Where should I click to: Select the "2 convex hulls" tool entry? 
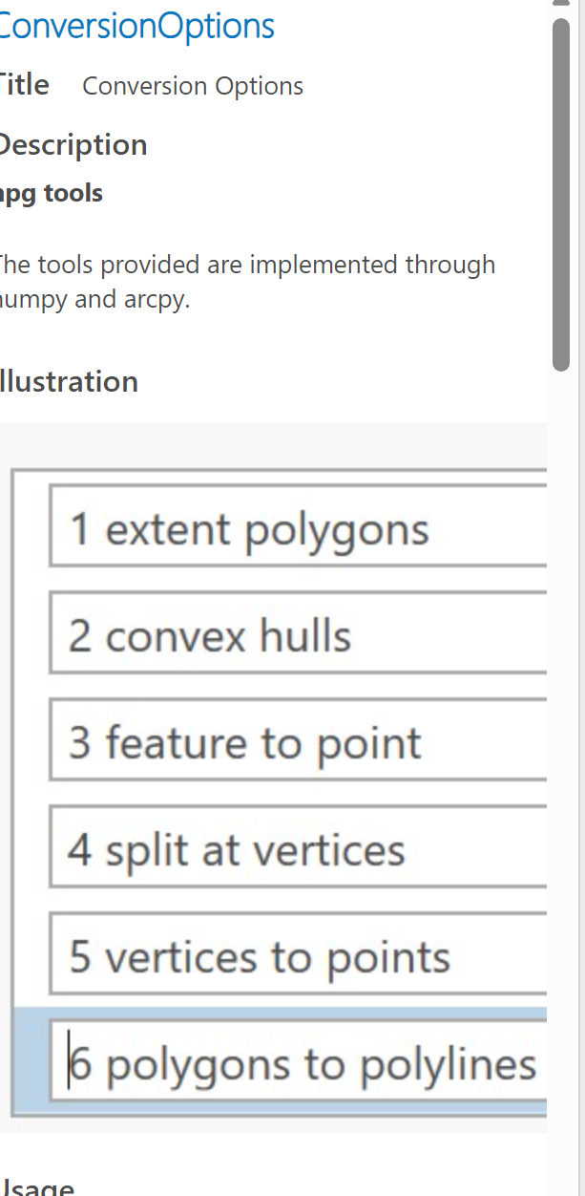[x=286, y=634]
